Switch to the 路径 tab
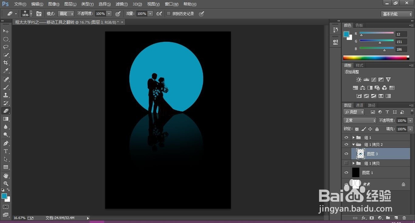This screenshot has width=415, height=223. tap(371, 106)
